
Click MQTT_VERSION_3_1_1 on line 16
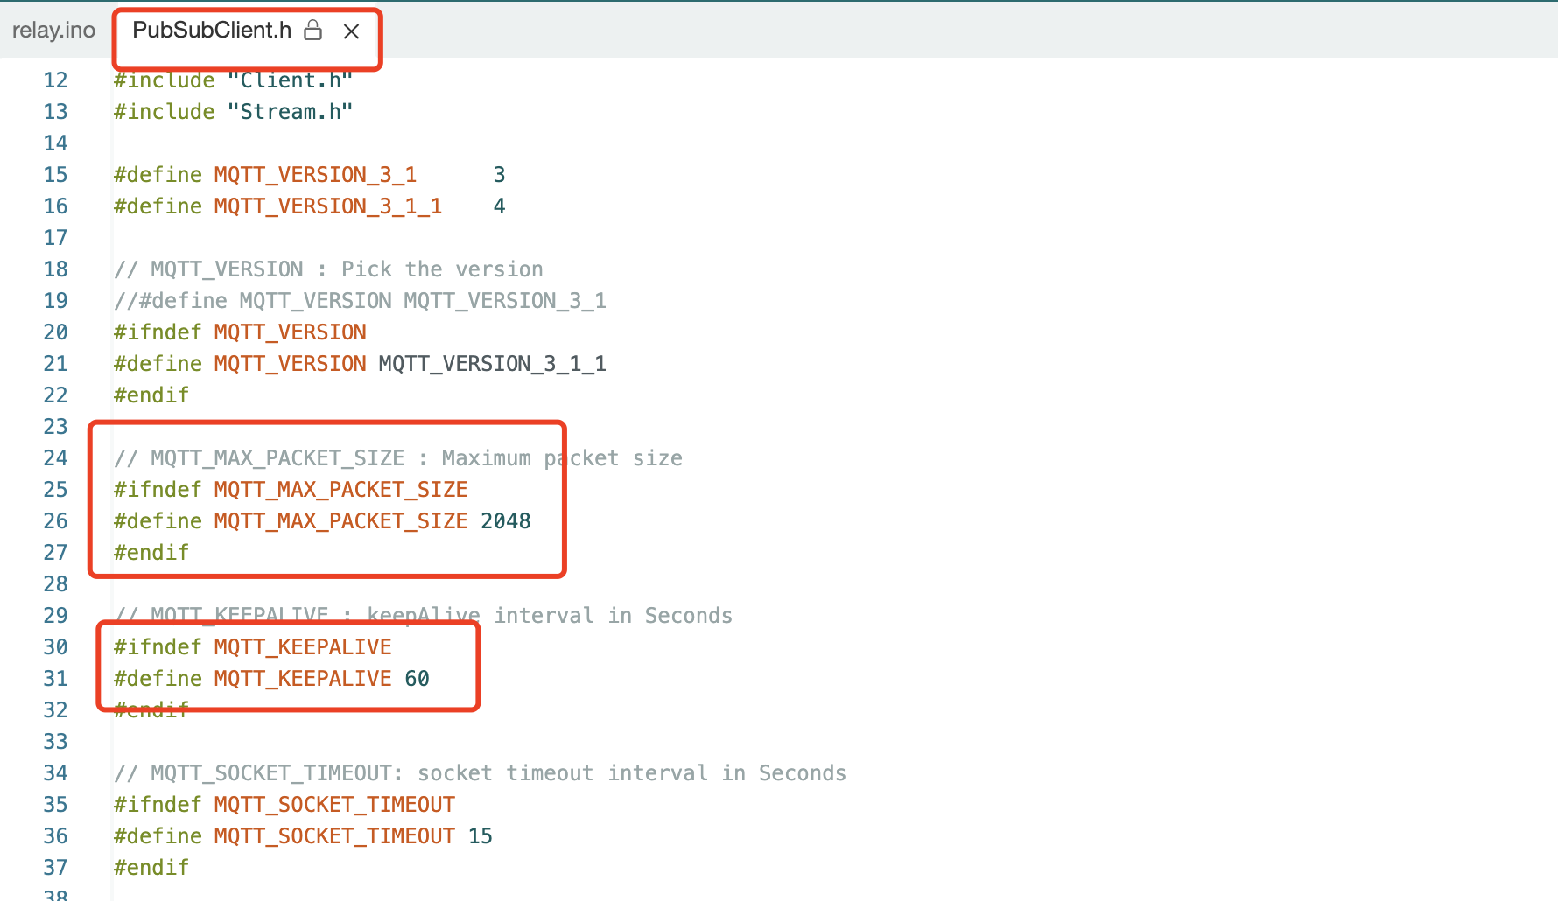326,206
